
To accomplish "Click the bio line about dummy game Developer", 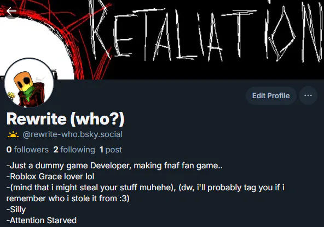I will pyautogui.click(x=114, y=166).
